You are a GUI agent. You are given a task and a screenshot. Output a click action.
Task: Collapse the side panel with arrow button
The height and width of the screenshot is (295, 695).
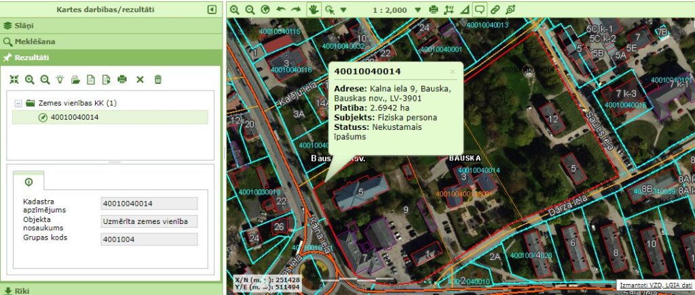pyautogui.click(x=212, y=9)
